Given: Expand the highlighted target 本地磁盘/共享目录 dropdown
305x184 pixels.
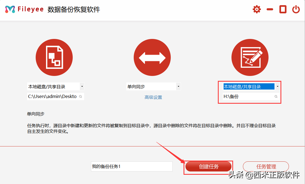Looking at the screenshot, I should pyautogui.click(x=277, y=87).
